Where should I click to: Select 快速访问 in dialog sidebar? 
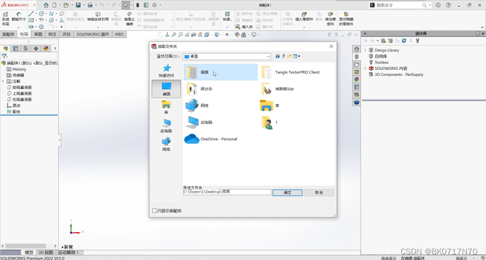pos(166,70)
